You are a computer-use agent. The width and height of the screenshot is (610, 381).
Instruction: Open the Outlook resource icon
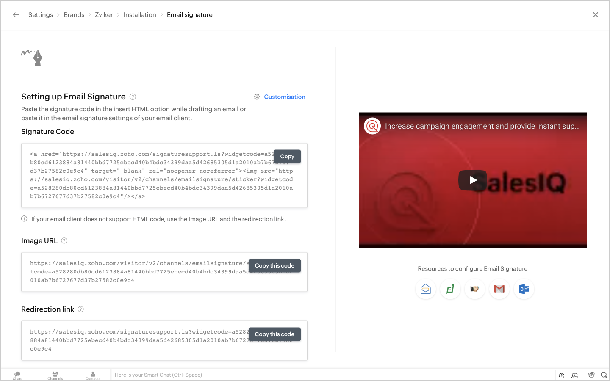pyautogui.click(x=524, y=289)
